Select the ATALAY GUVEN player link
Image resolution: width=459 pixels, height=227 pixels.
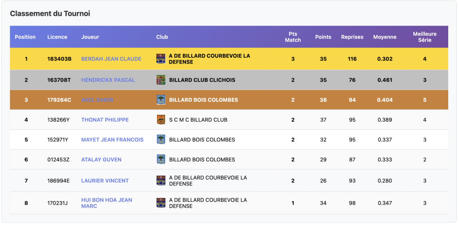pyautogui.click(x=101, y=159)
